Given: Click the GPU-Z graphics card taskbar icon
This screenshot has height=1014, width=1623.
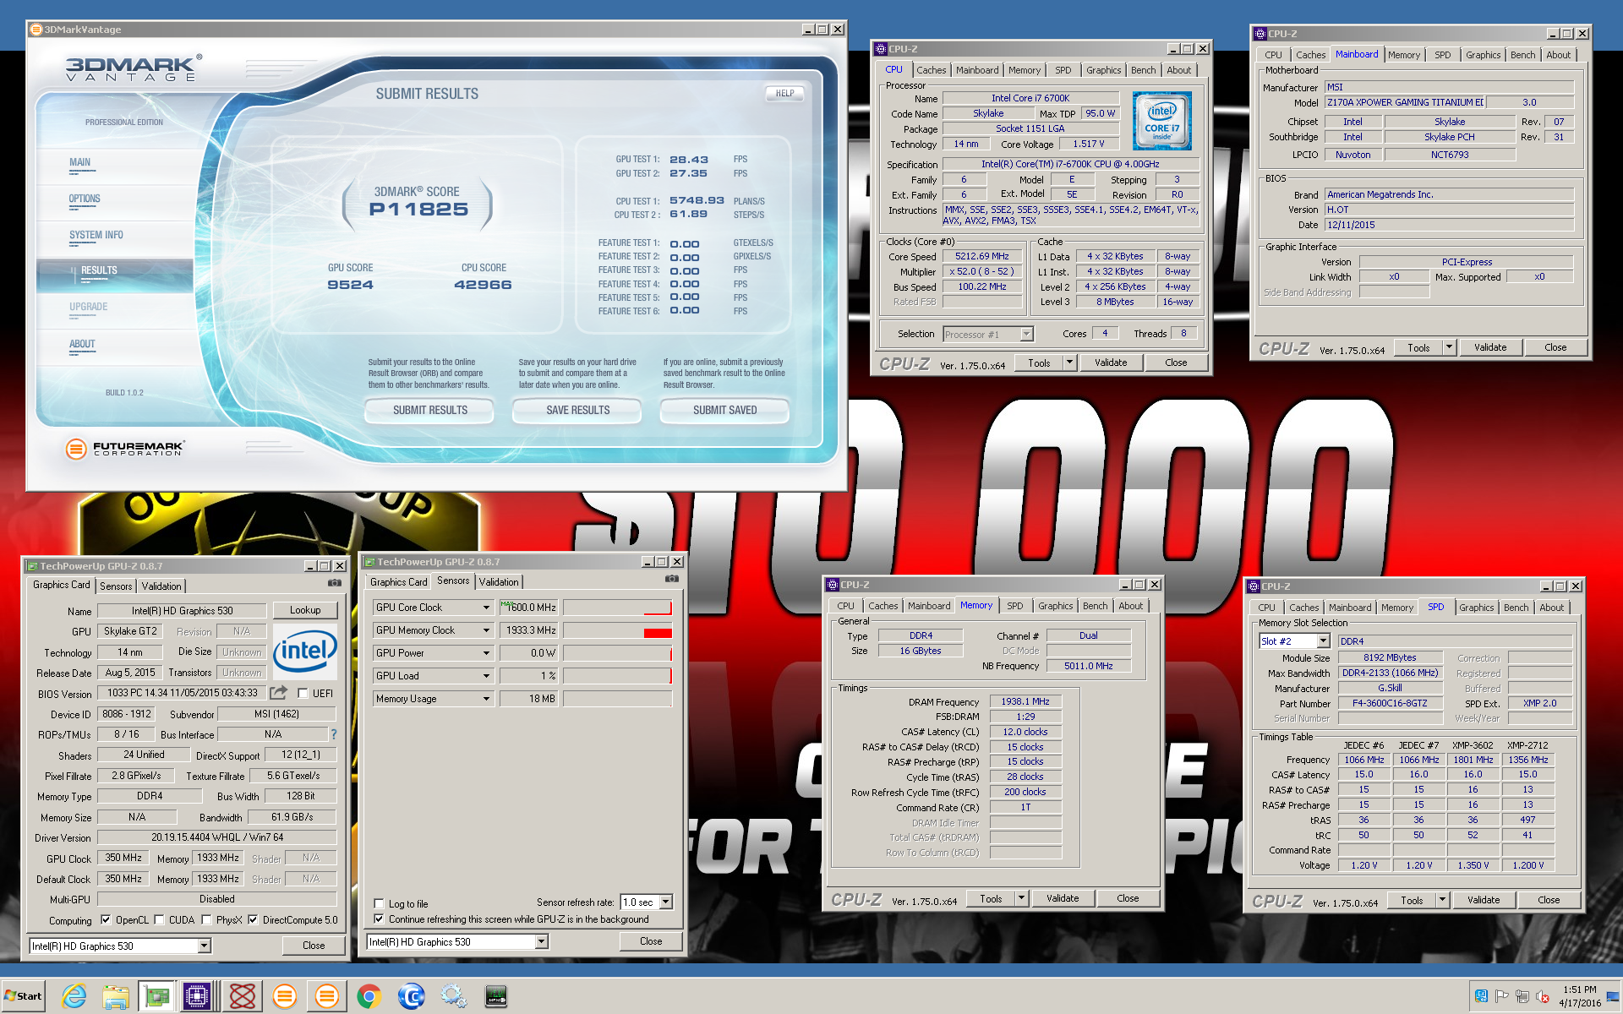Looking at the screenshot, I should coord(156,997).
